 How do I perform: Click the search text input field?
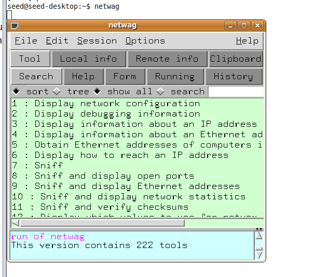point(236,92)
